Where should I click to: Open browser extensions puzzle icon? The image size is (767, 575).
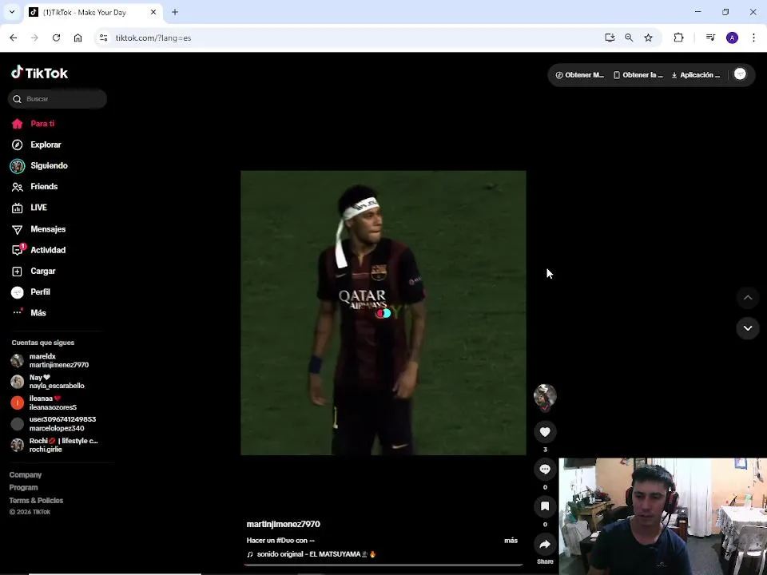coord(678,38)
